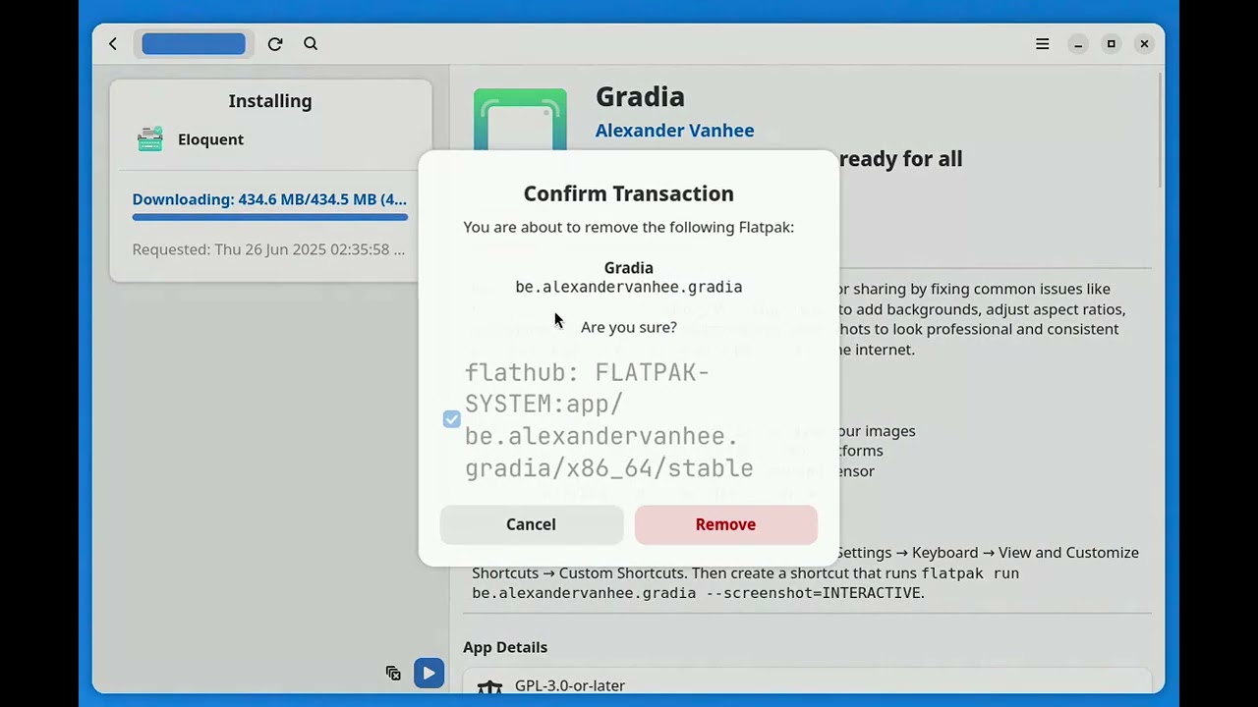Click the blue play button at panel bottom
This screenshot has height=707, width=1258.
429,673
